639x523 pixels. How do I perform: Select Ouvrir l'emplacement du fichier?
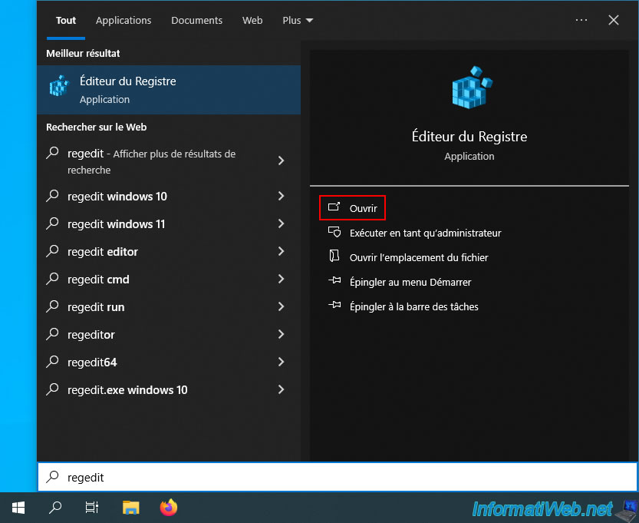pyautogui.click(x=408, y=257)
